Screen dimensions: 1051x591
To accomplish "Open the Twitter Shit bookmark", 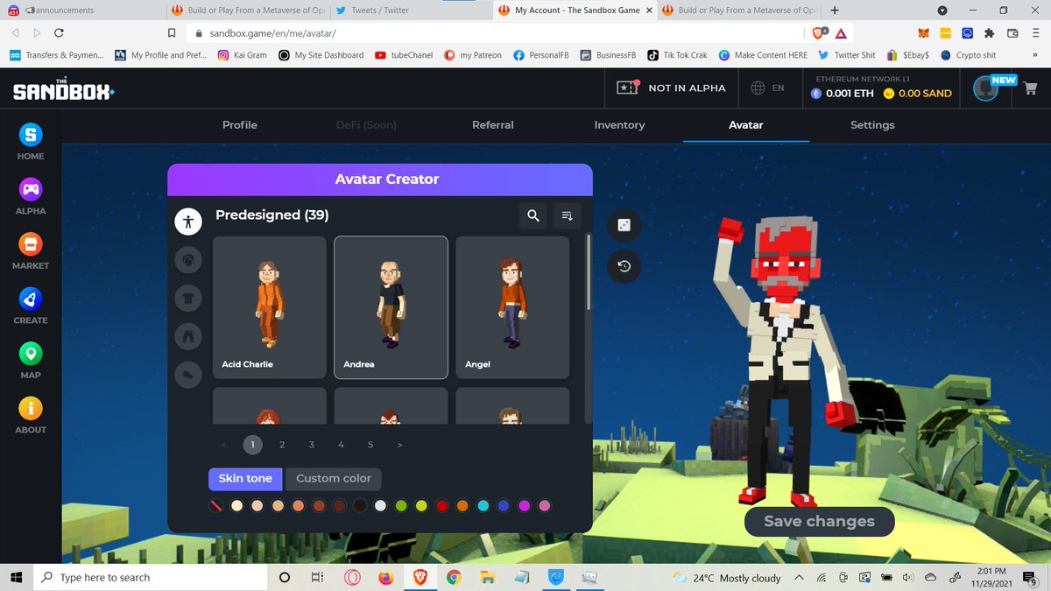I will (846, 54).
